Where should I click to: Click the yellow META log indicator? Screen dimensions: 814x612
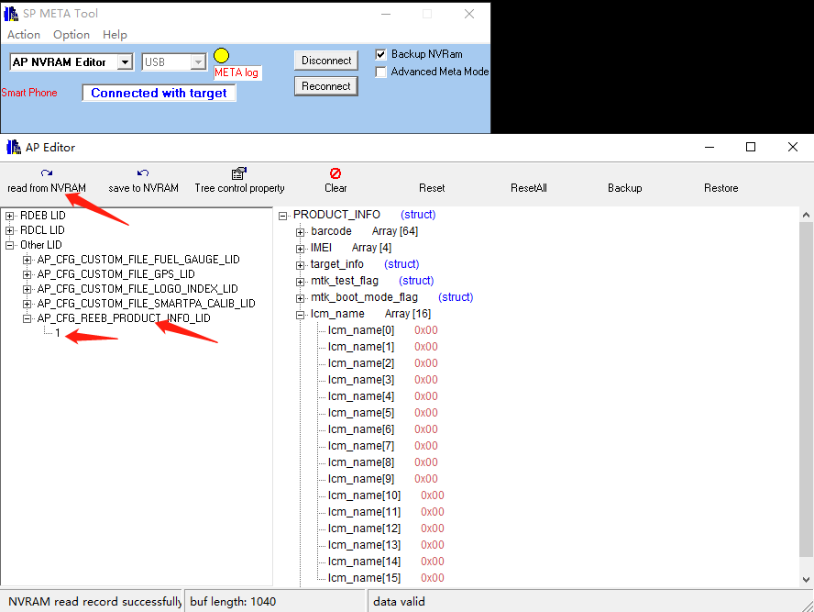point(221,55)
